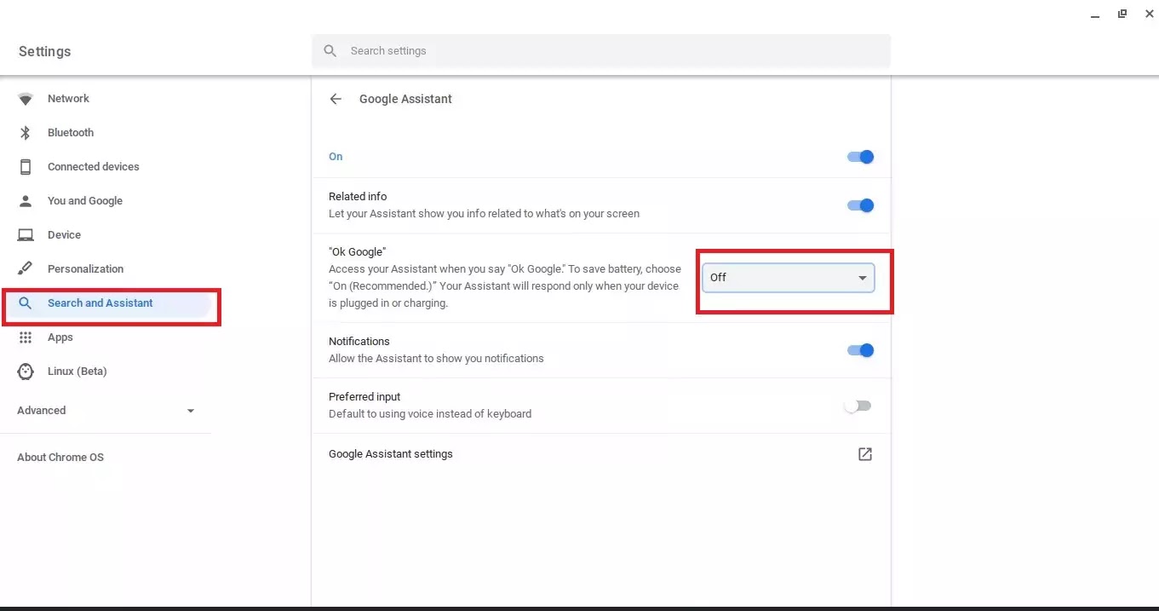This screenshot has height=611, width=1159.
Task: Click the Advanced label in sidebar
Action: coord(42,411)
